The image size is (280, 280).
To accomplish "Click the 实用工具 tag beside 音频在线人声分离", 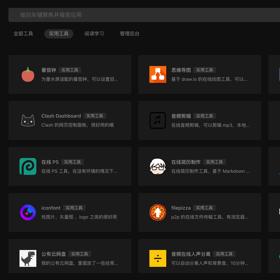I will [x=224, y=254].
